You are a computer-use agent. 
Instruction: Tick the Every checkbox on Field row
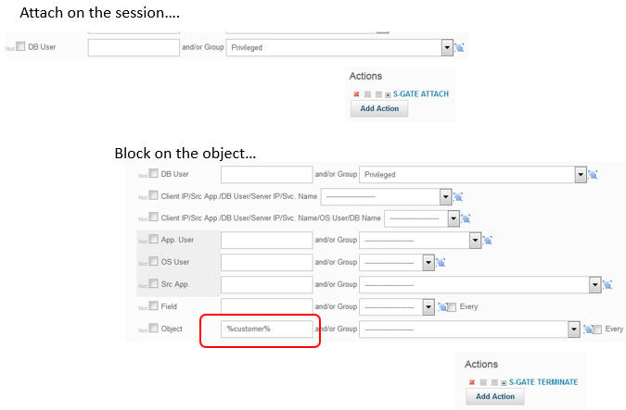[452, 306]
